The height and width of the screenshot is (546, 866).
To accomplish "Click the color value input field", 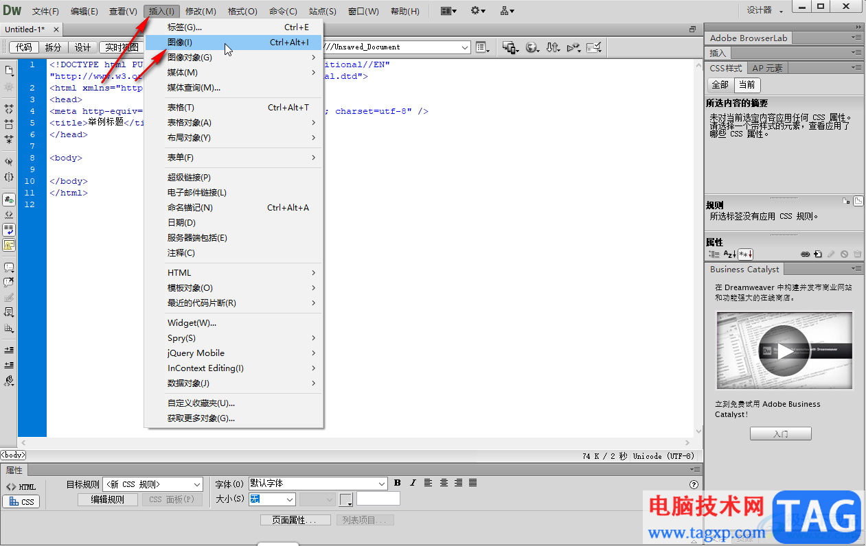I will pos(378,499).
